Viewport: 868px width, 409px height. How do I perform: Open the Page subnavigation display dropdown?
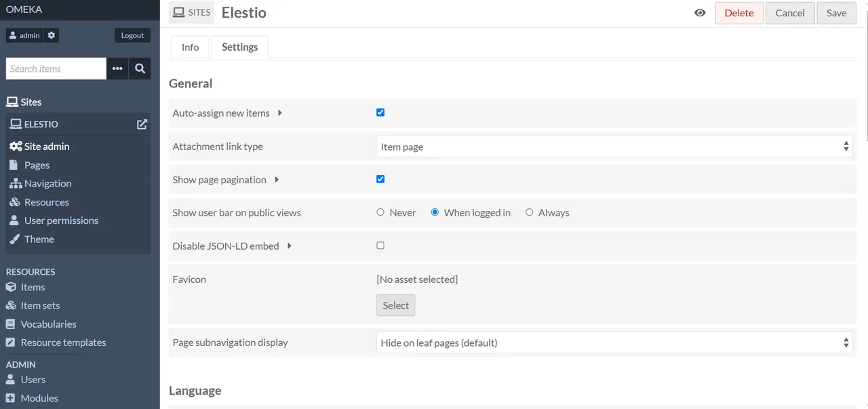(x=614, y=343)
